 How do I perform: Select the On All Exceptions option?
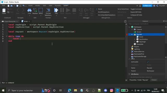(103, 12)
